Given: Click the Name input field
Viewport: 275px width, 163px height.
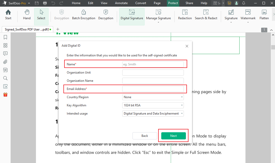Looking at the screenshot, I should [153, 64].
